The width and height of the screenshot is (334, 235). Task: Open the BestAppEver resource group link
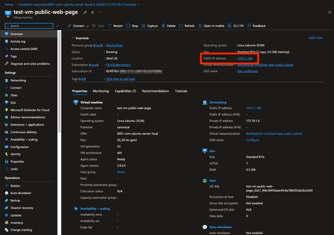click(x=114, y=45)
